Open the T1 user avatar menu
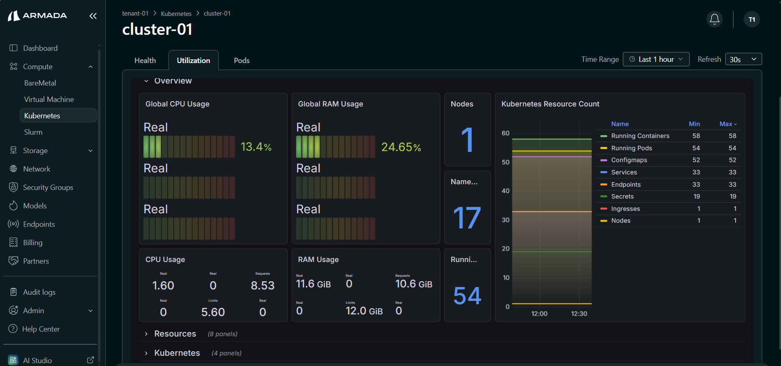The width and height of the screenshot is (781, 366). coord(752,19)
